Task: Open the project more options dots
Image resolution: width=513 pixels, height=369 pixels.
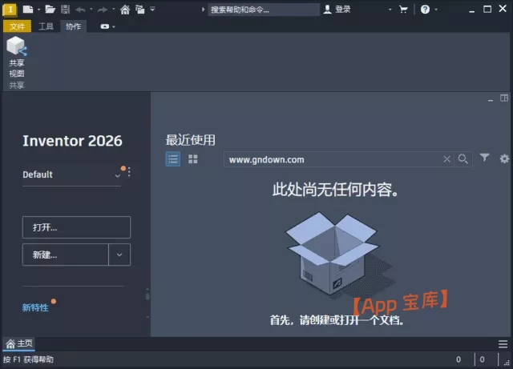Action: [129, 172]
